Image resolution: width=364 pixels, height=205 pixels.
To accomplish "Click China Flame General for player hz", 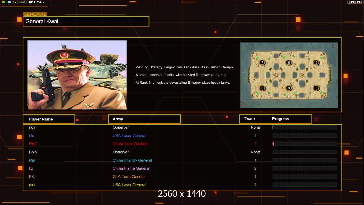I will [131, 168].
